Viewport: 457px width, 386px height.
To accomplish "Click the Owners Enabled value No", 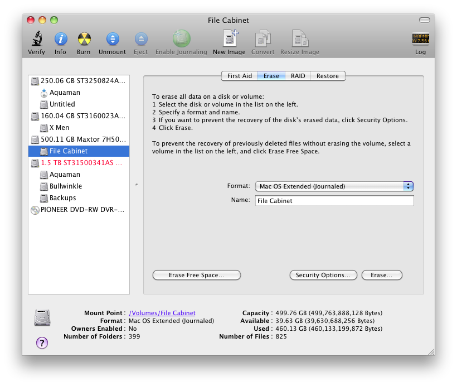I will pyautogui.click(x=133, y=329).
